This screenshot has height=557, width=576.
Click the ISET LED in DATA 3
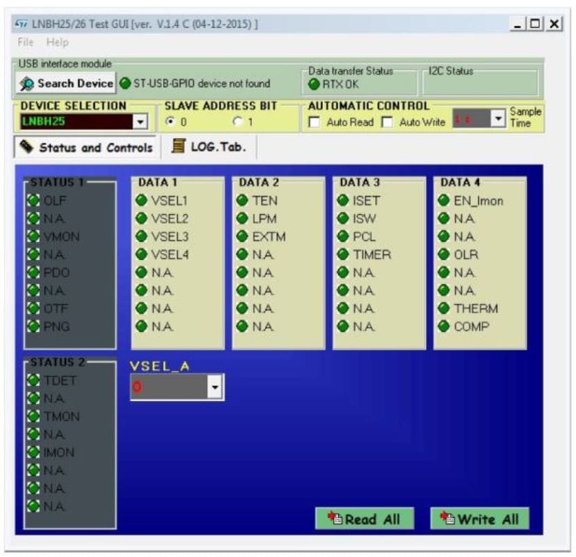coord(343,201)
